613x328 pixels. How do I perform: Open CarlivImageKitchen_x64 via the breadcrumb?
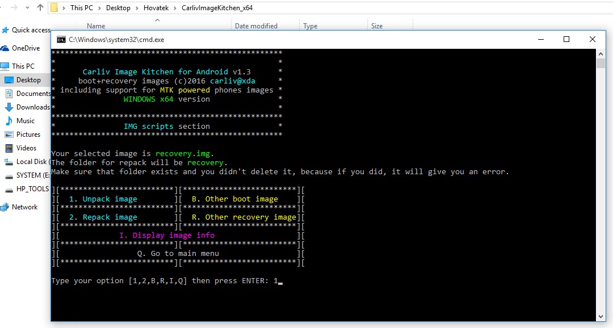coord(218,8)
